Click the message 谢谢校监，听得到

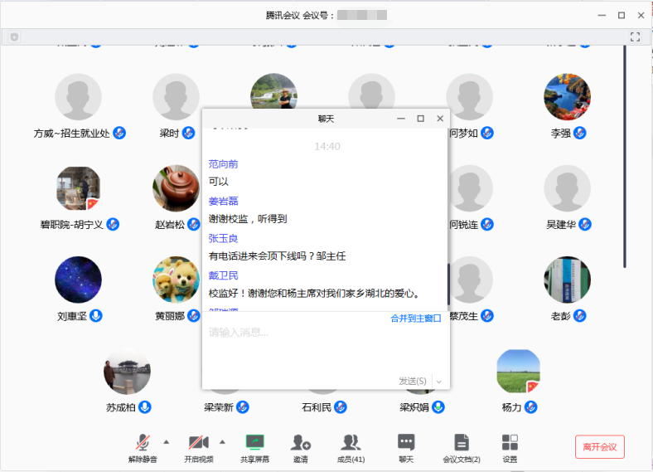pyautogui.click(x=248, y=219)
